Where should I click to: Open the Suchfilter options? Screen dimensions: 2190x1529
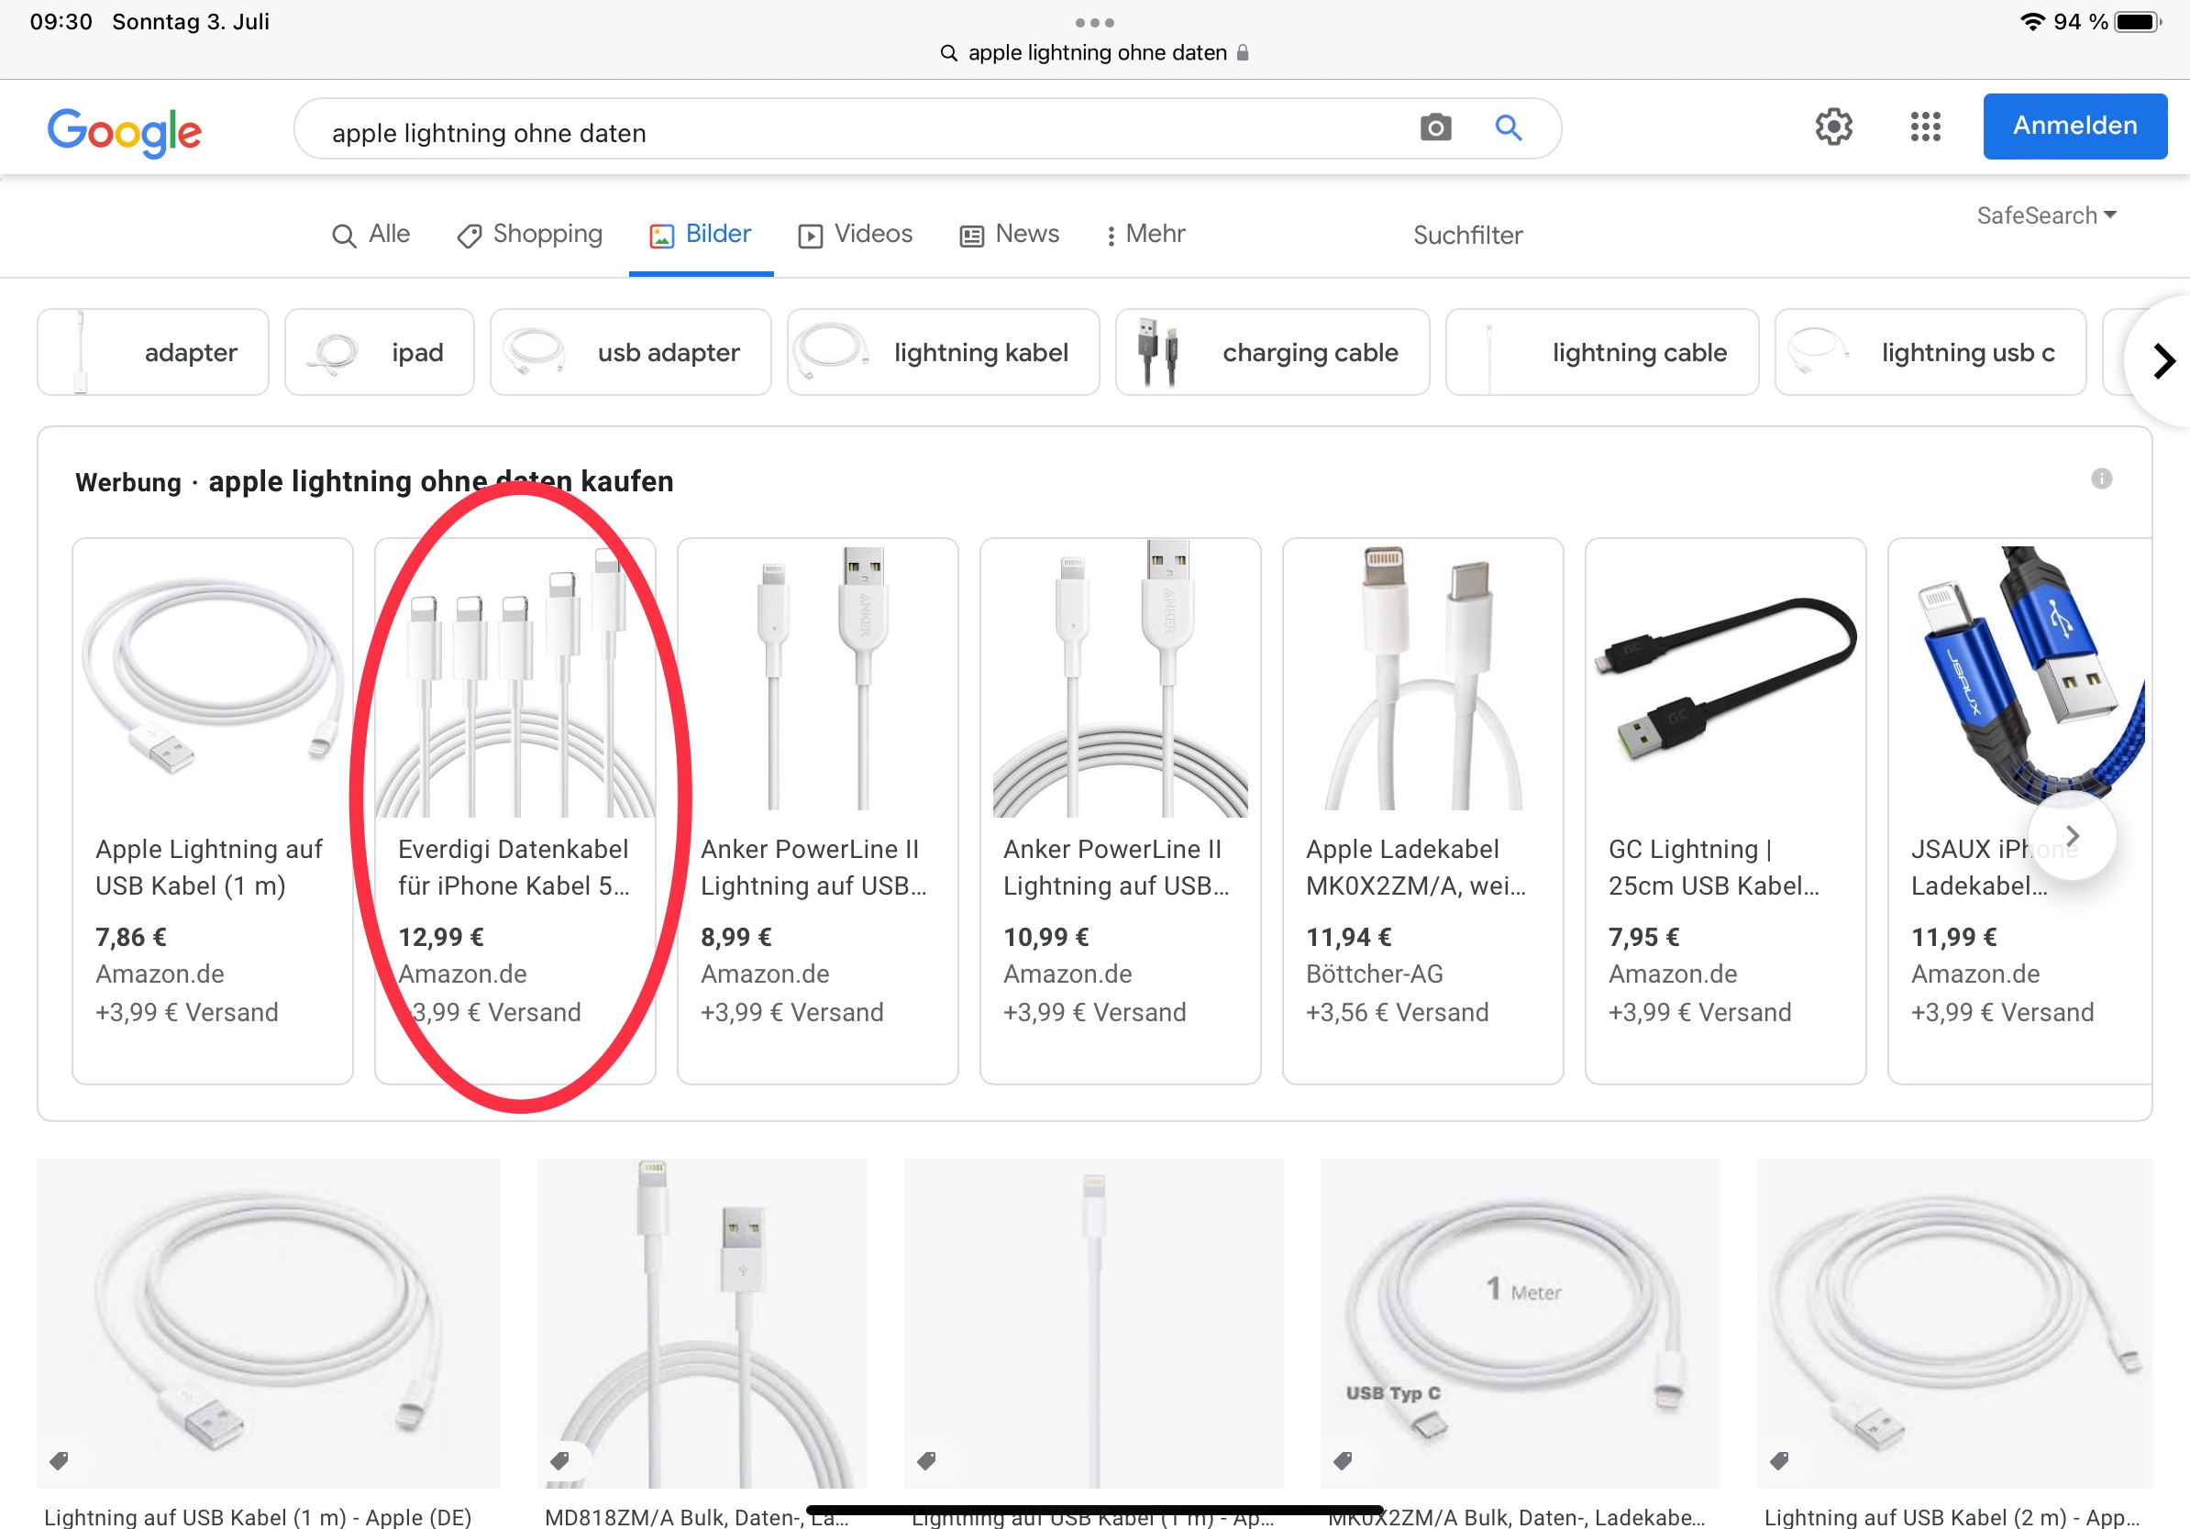[x=1467, y=236]
